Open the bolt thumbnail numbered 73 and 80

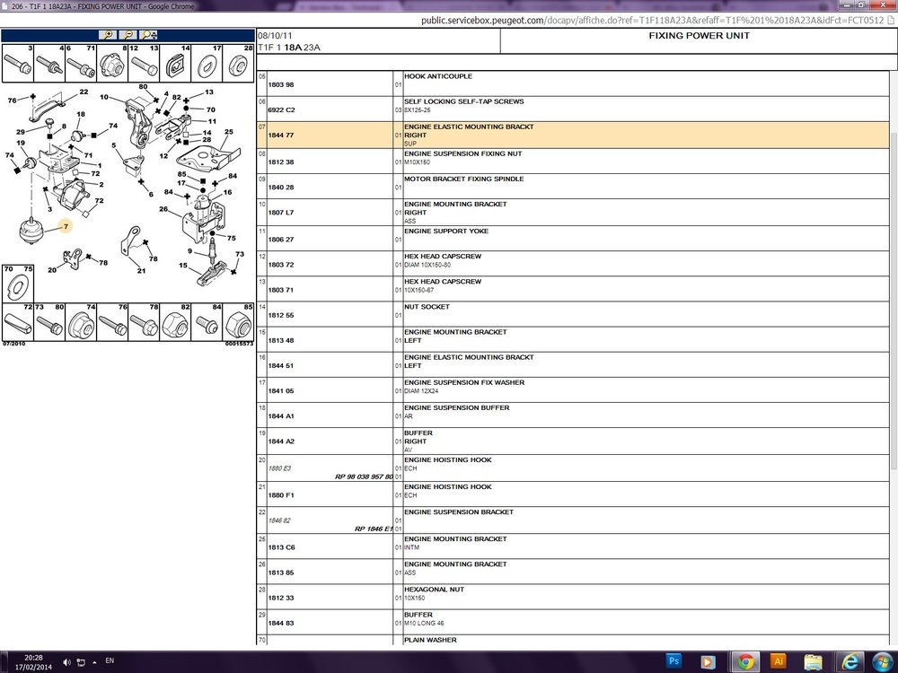pyautogui.click(x=49, y=322)
